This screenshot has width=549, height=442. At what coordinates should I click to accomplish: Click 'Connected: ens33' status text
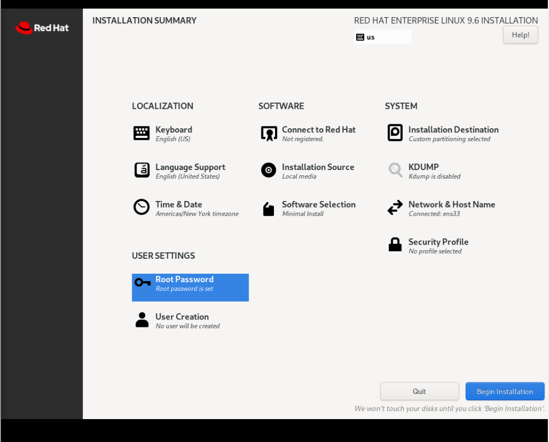434,214
